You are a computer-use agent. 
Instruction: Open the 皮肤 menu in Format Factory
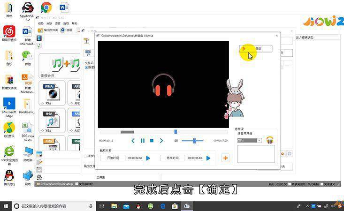click(49, 23)
